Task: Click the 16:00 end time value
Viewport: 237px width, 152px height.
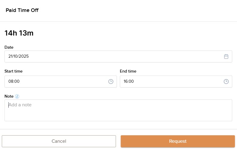Action: 129,82
